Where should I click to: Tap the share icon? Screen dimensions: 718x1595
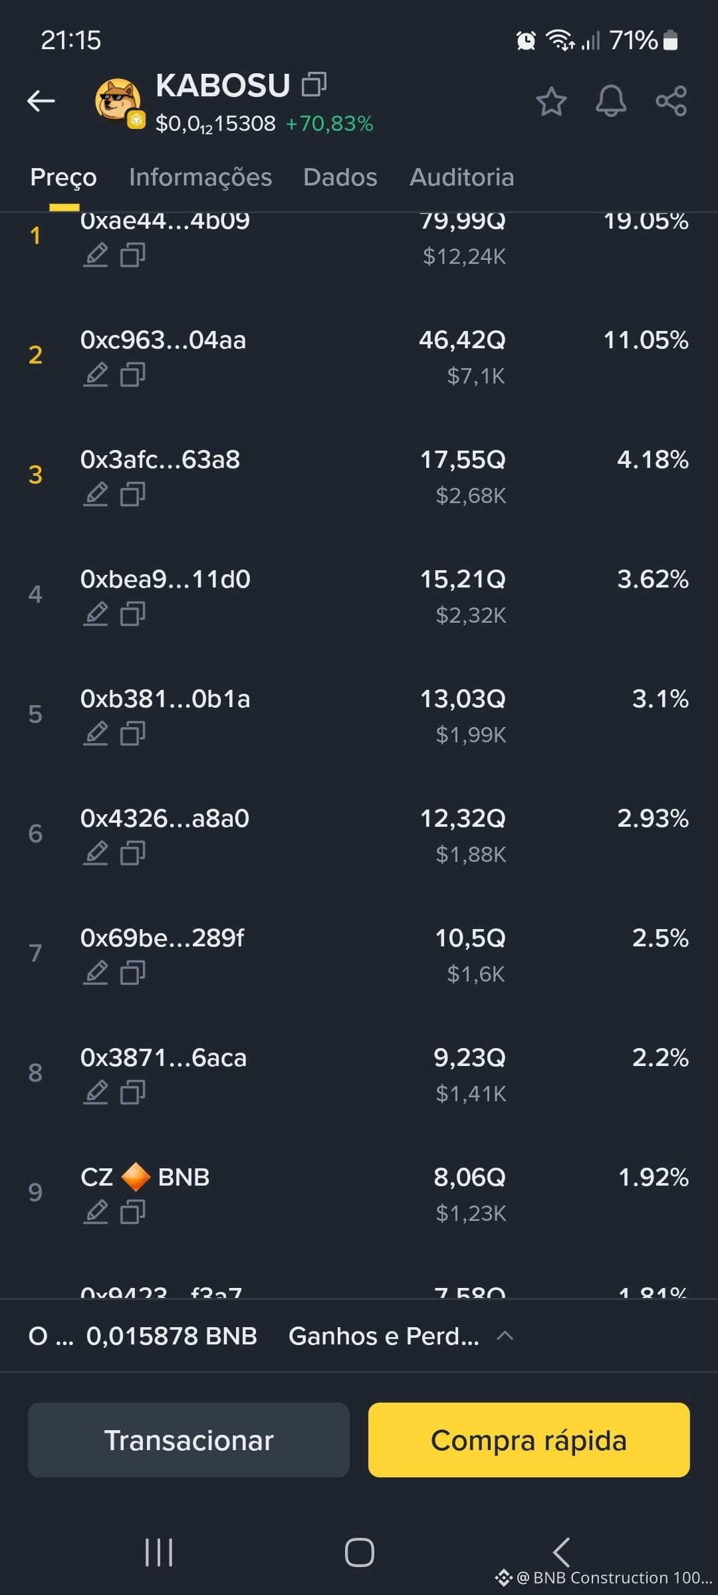click(671, 101)
